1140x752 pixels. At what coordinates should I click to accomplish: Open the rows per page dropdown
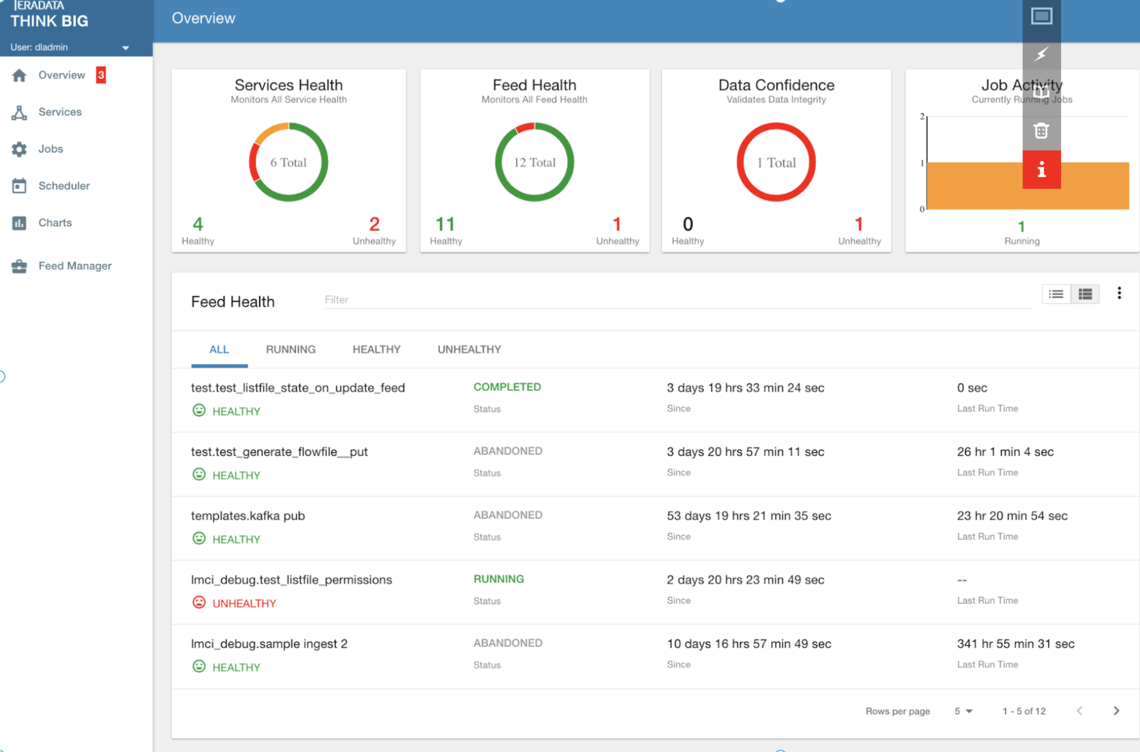[x=963, y=711]
